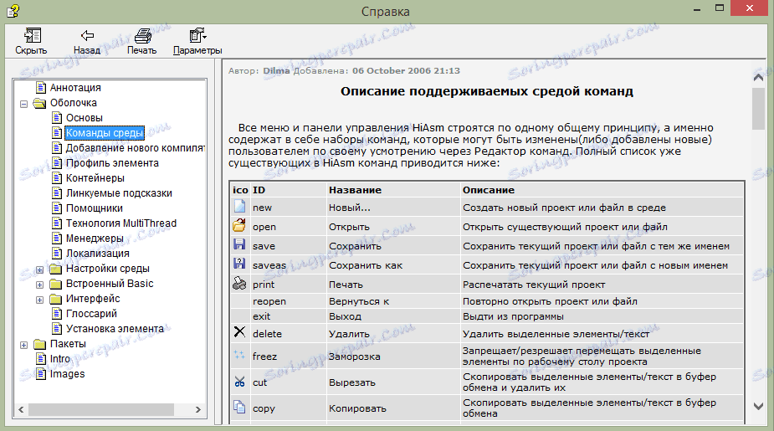Click the tree pane horizontal scrollbar thumb
The height and width of the screenshot is (431, 774).
100,409
